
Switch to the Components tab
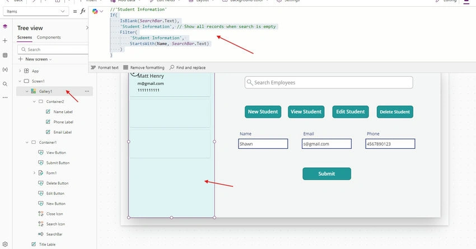click(x=49, y=37)
